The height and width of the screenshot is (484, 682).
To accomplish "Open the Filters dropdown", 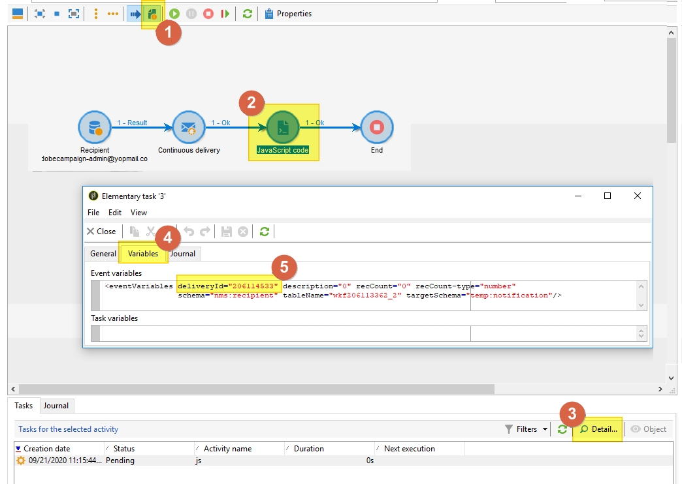I will [527, 429].
